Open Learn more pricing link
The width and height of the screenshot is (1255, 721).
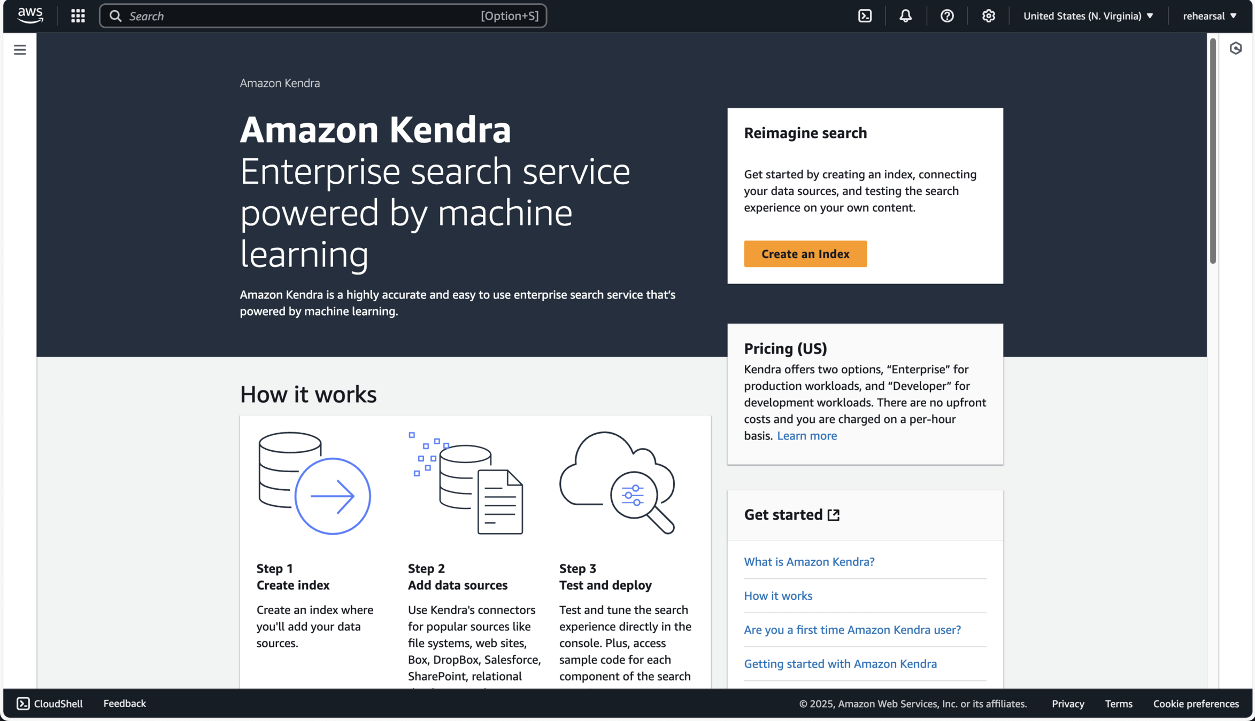coord(806,436)
